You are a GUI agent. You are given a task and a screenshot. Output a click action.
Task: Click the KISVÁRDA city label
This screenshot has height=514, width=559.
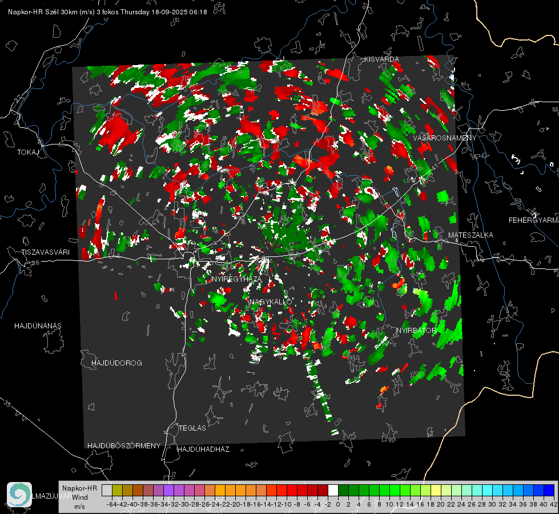(x=381, y=59)
